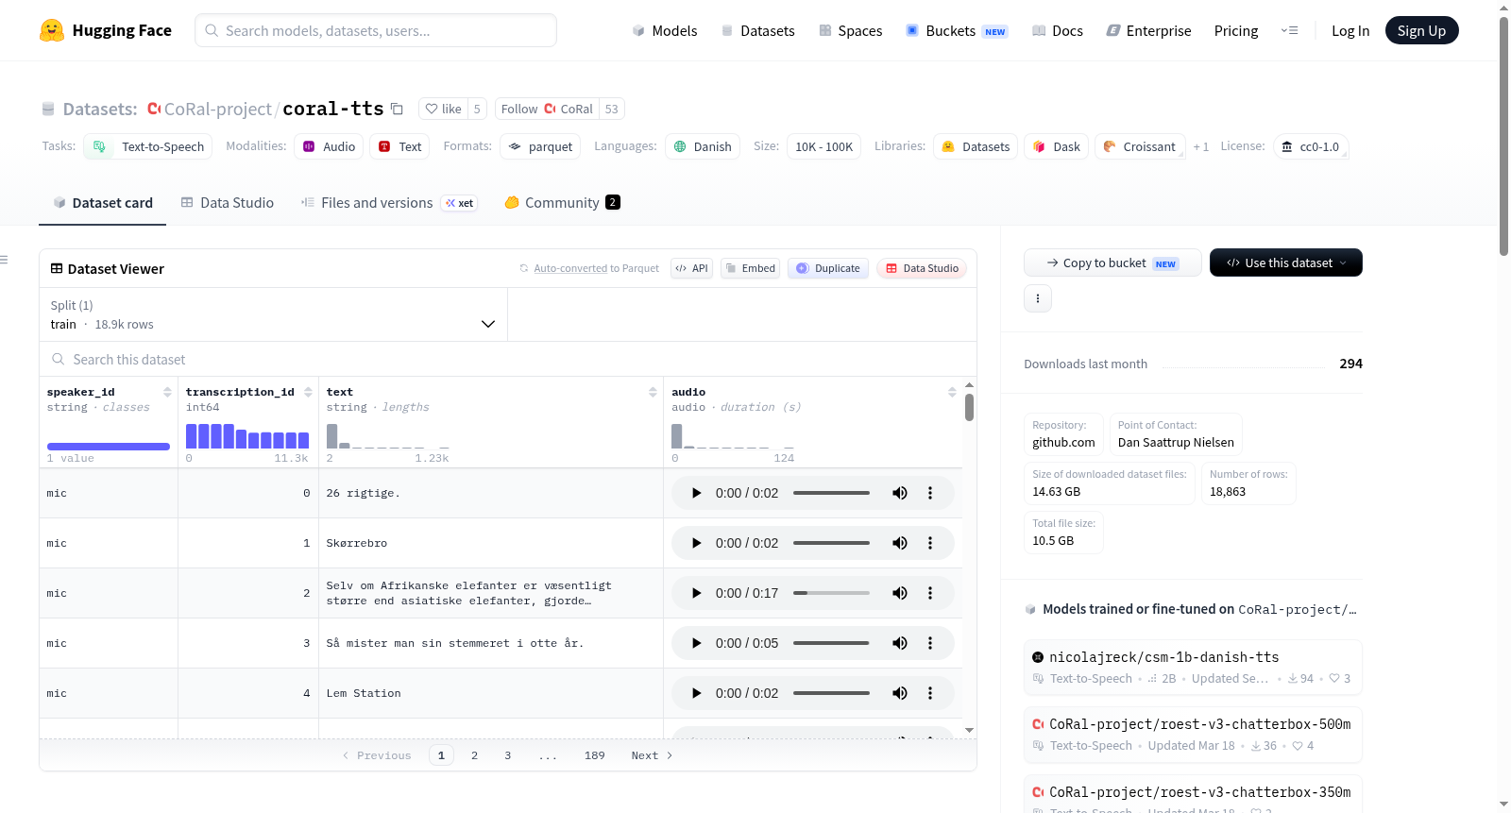Open Spaces in the top navigation
1511x813 pixels.
point(851,30)
